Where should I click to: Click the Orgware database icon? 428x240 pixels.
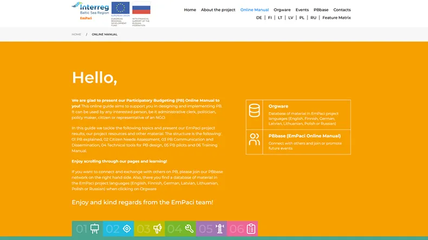click(254, 111)
